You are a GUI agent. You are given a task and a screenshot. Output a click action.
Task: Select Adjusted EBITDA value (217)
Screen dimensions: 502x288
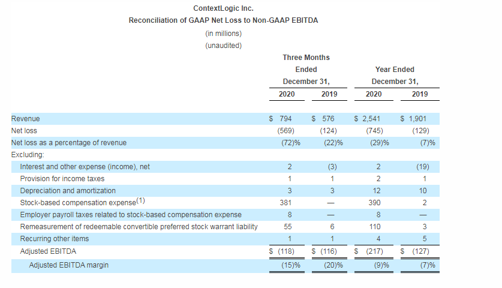click(375, 251)
